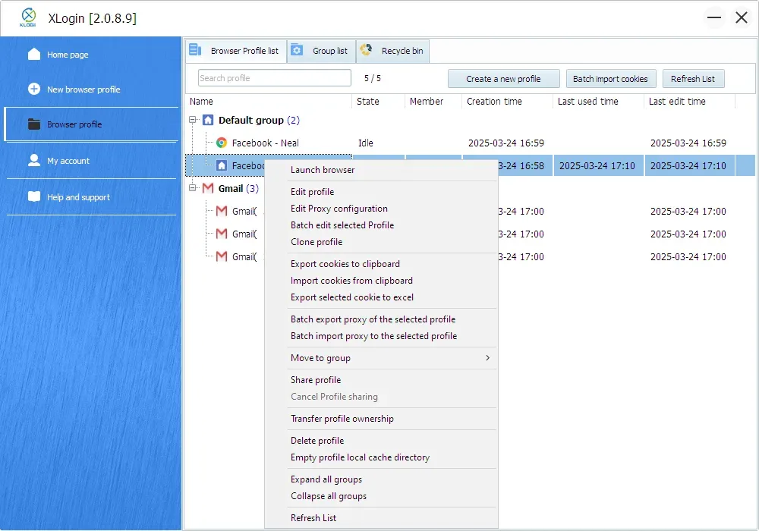The width and height of the screenshot is (759, 531).
Task: Click the Help and support book icon
Action: [x=34, y=196]
